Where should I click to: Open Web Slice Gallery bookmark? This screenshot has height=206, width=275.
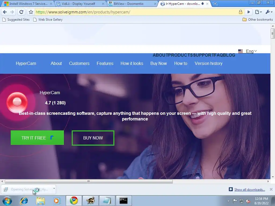click(48, 19)
